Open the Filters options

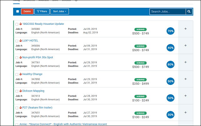pos(42,12)
